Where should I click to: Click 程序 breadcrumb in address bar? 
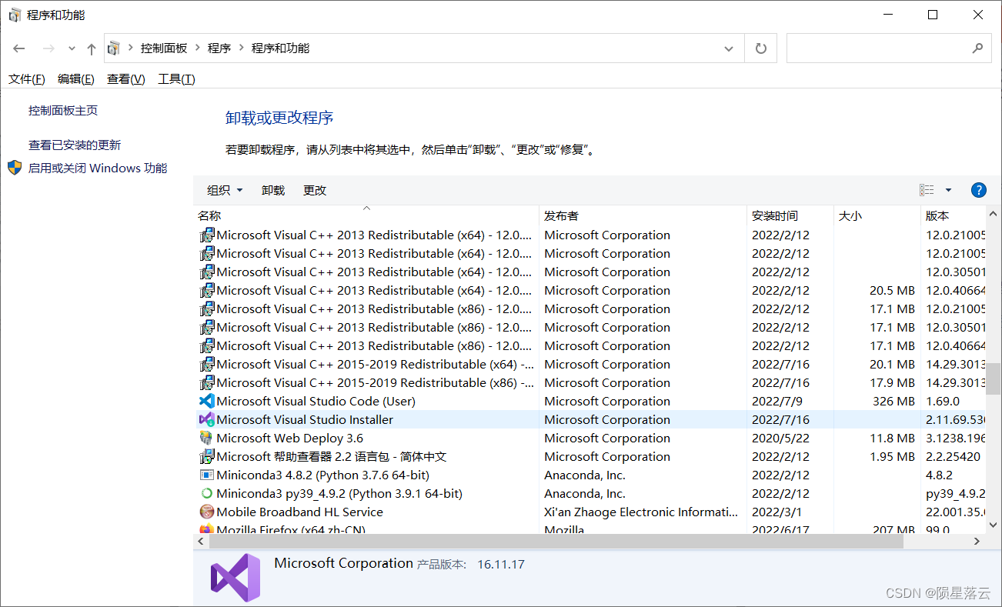tap(219, 48)
